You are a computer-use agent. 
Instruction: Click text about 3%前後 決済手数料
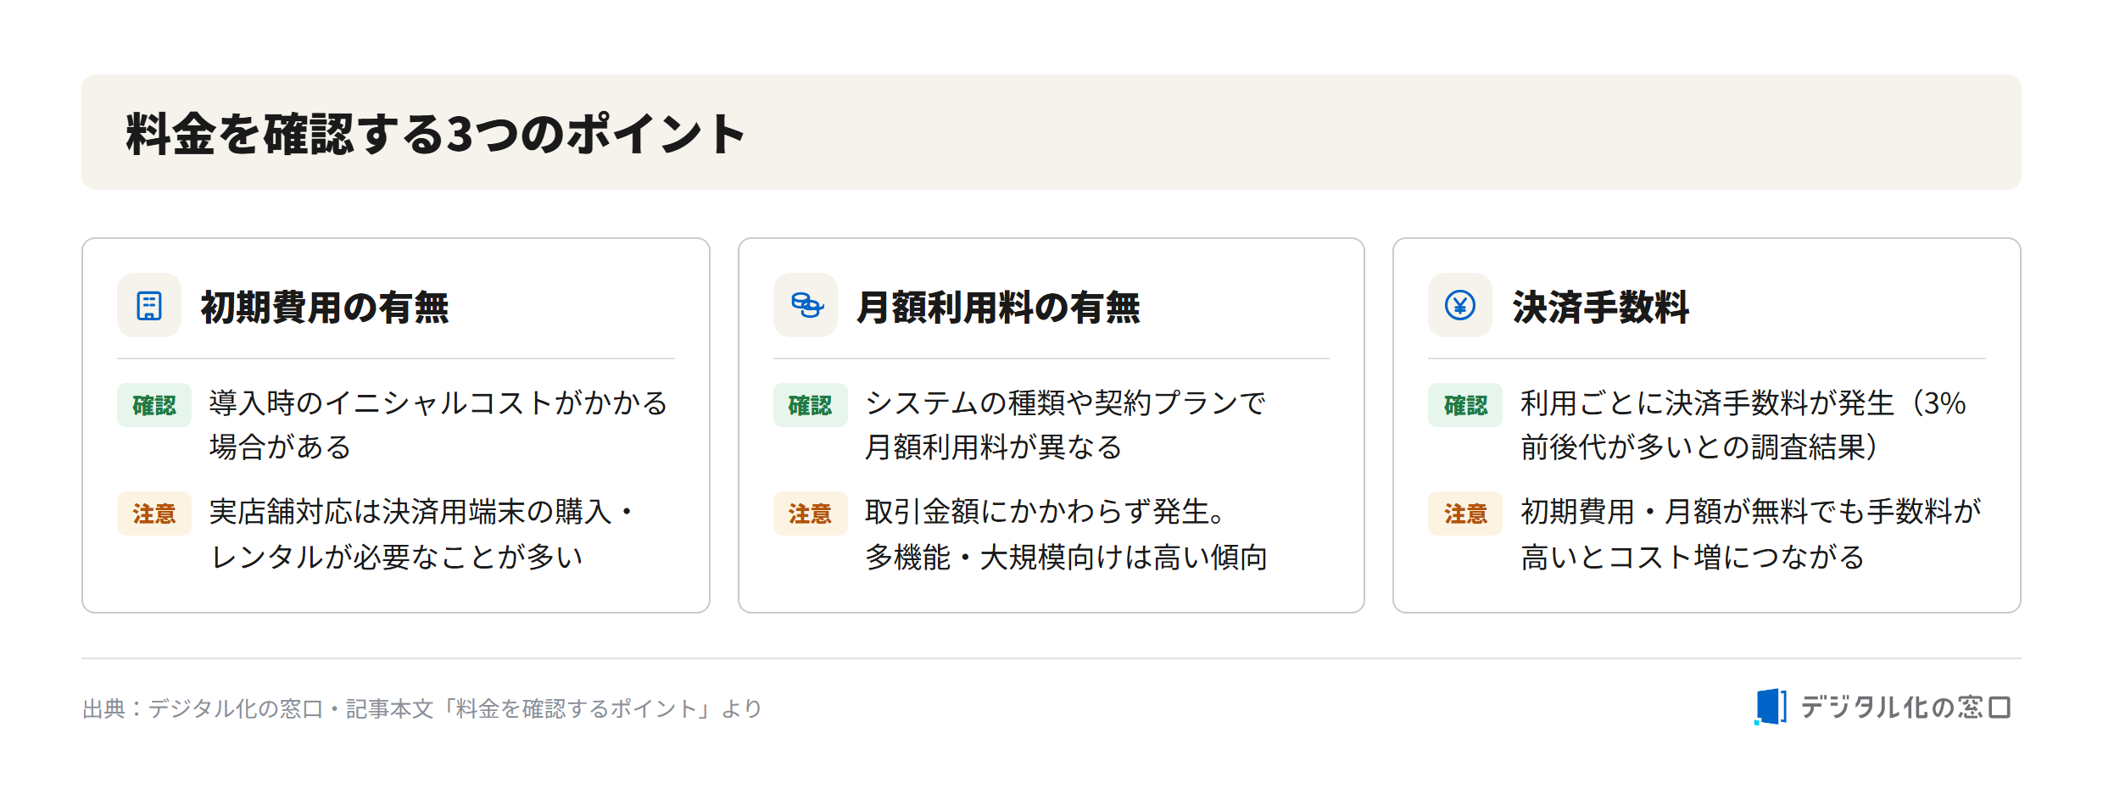point(1743,425)
